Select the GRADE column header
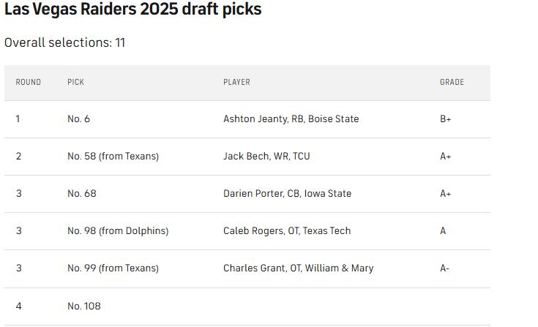The image size is (538, 327). point(452,82)
